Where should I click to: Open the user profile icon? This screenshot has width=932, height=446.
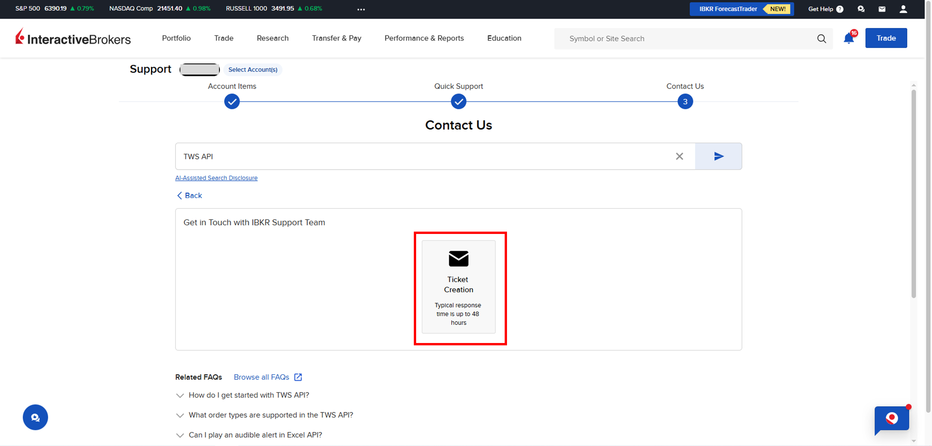(903, 9)
